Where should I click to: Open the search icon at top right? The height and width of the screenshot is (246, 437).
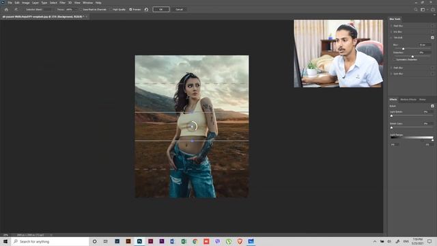pyautogui.click(x=416, y=10)
